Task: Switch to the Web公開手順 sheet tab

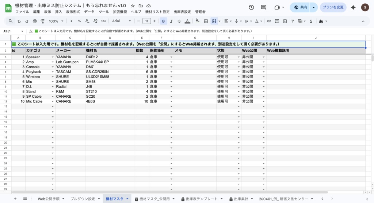Action: click(49, 199)
